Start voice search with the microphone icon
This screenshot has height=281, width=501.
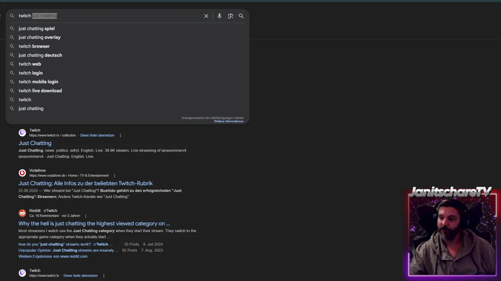tap(219, 16)
